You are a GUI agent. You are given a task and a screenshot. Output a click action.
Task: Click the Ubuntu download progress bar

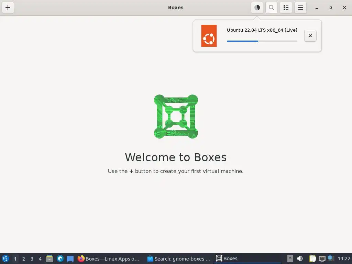coord(262,41)
